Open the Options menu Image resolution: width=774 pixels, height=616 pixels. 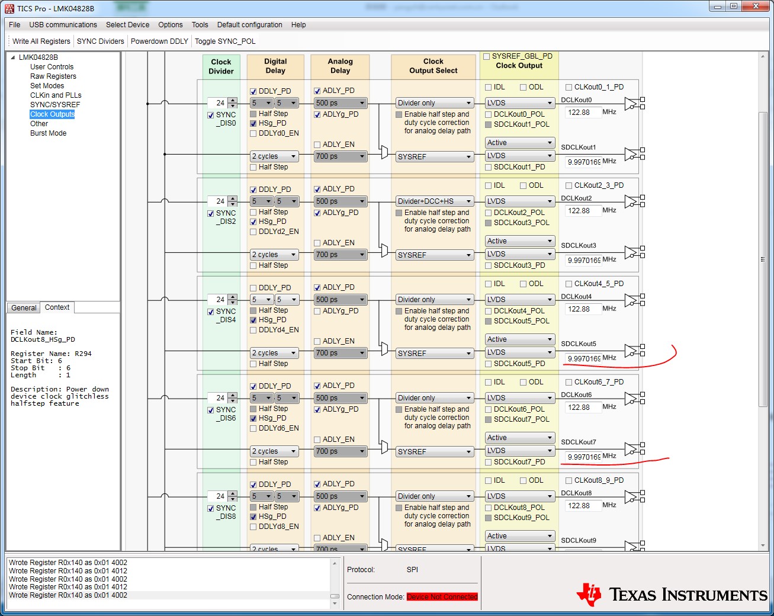pos(171,25)
